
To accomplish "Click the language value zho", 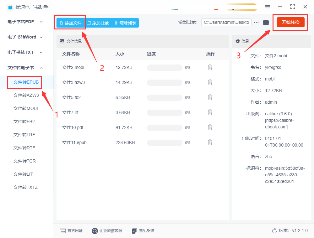I will (x=268, y=157).
